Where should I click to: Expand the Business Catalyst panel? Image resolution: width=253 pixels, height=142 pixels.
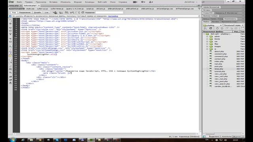click(210, 16)
